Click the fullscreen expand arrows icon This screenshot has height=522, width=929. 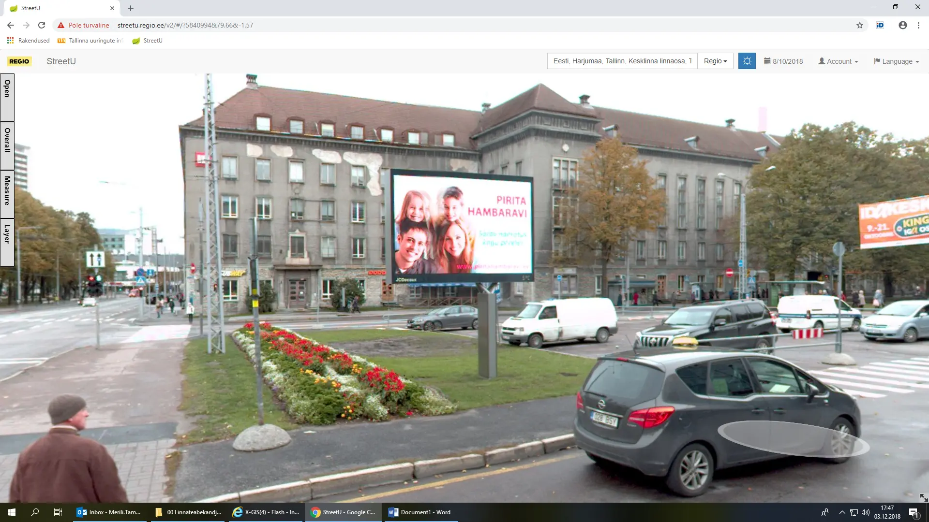923,497
